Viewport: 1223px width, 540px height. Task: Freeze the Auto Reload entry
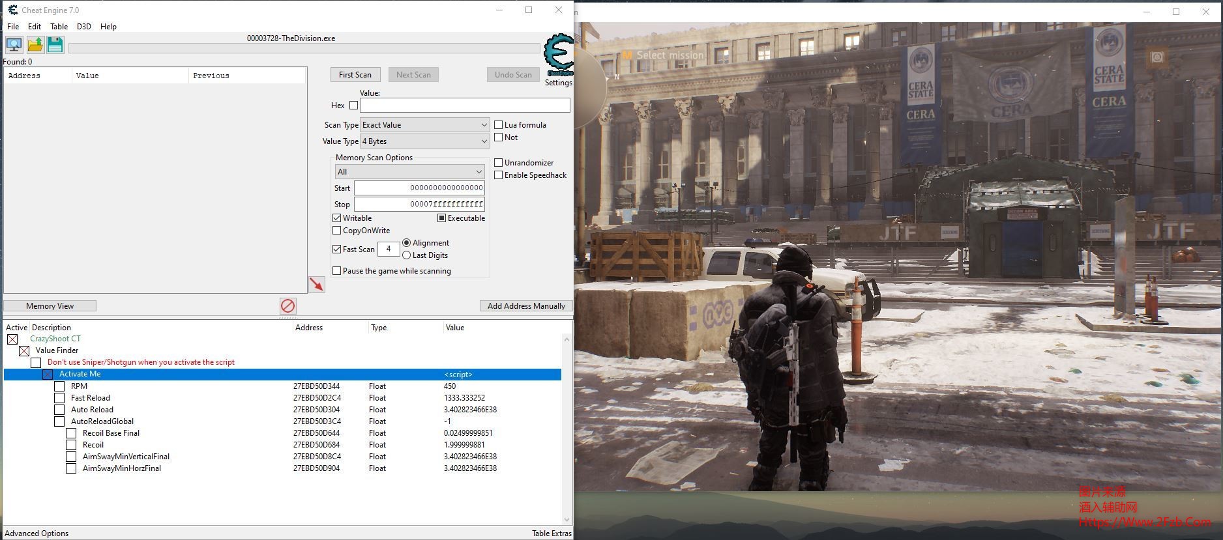pyautogui.click(x=59, y=410)
